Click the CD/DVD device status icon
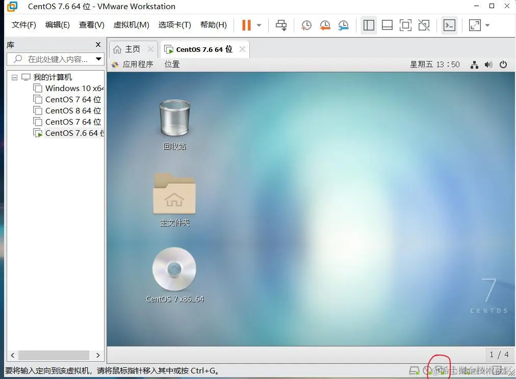 428,371
